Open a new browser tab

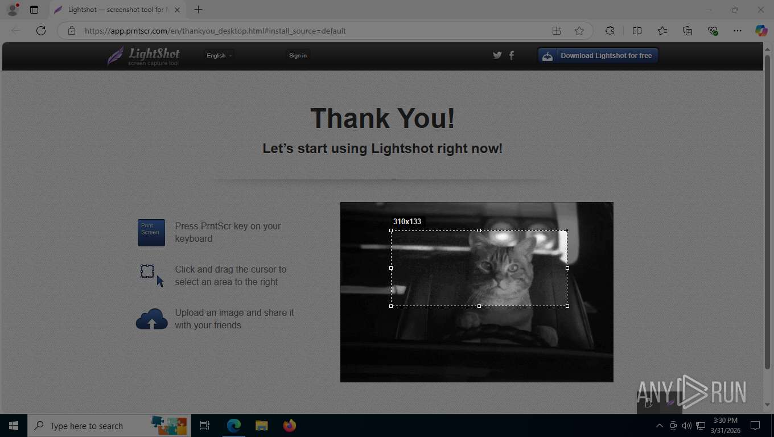[x=198, y=10]
